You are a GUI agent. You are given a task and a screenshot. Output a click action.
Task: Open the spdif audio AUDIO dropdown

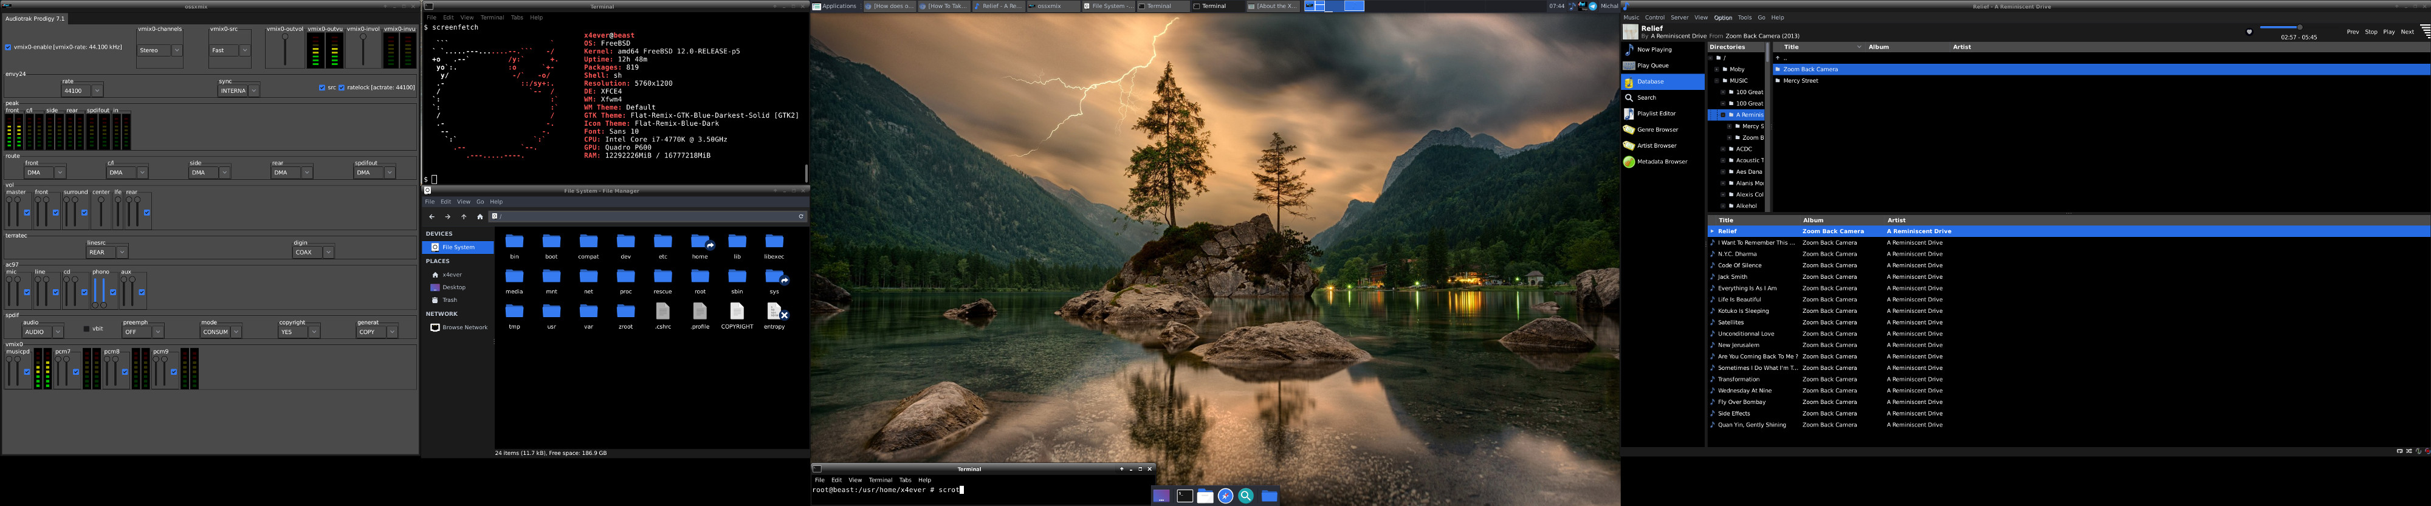[43, 331]
